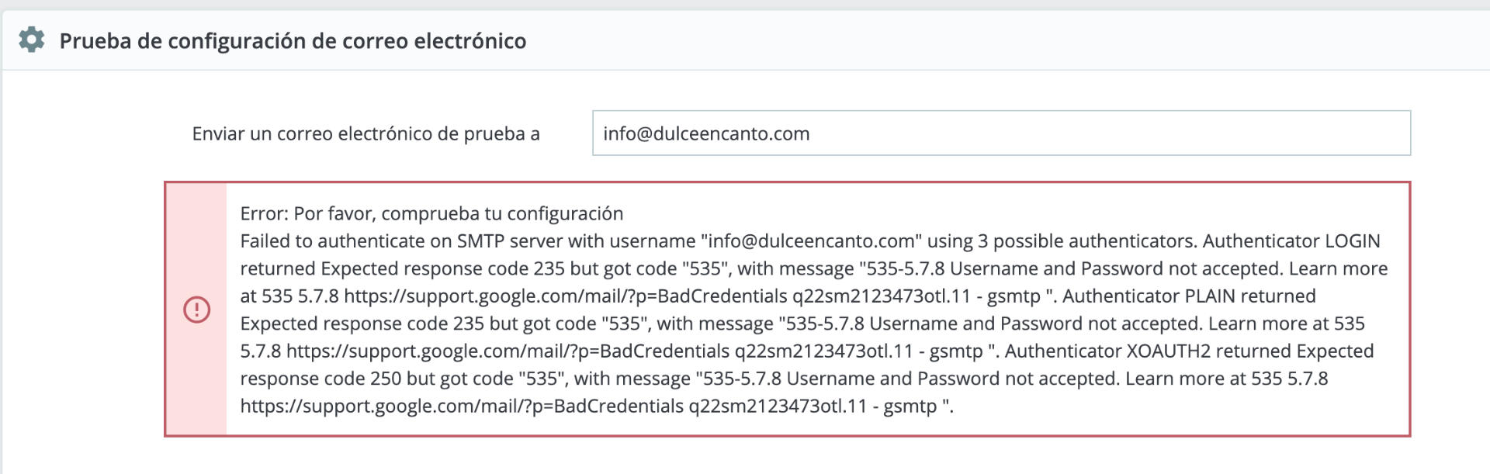Click the red exclamation warning icon

196,310
